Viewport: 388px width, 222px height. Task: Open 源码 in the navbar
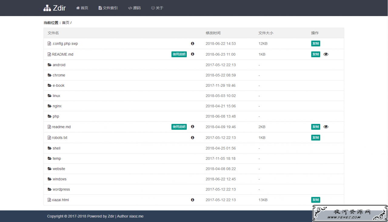(134, 8)
